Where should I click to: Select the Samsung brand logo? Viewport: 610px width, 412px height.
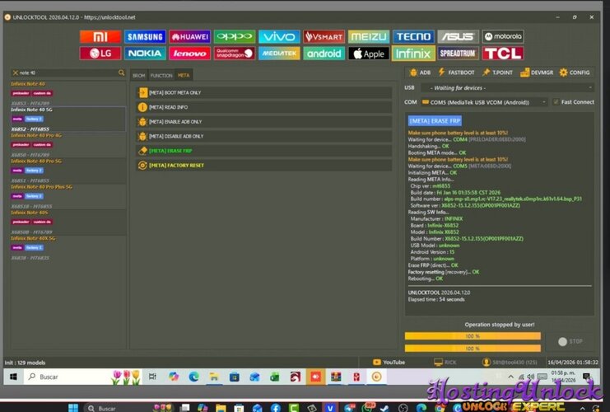(145, 36)
